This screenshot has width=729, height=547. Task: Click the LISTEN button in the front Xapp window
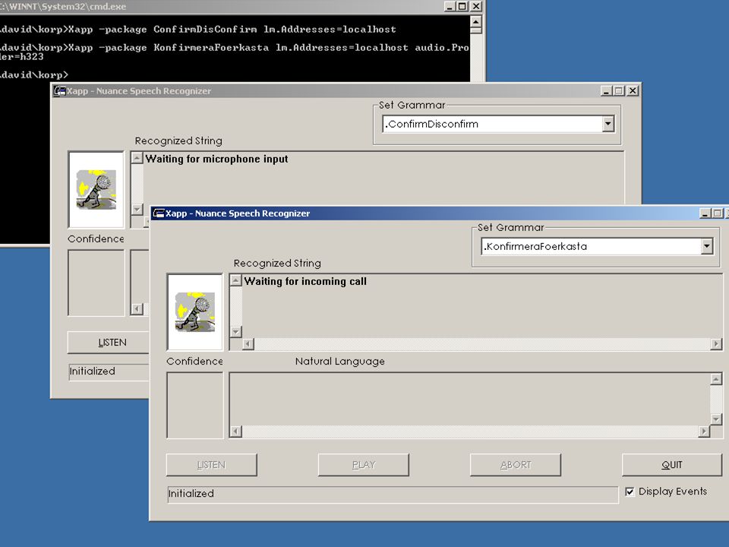click(212, 465)
